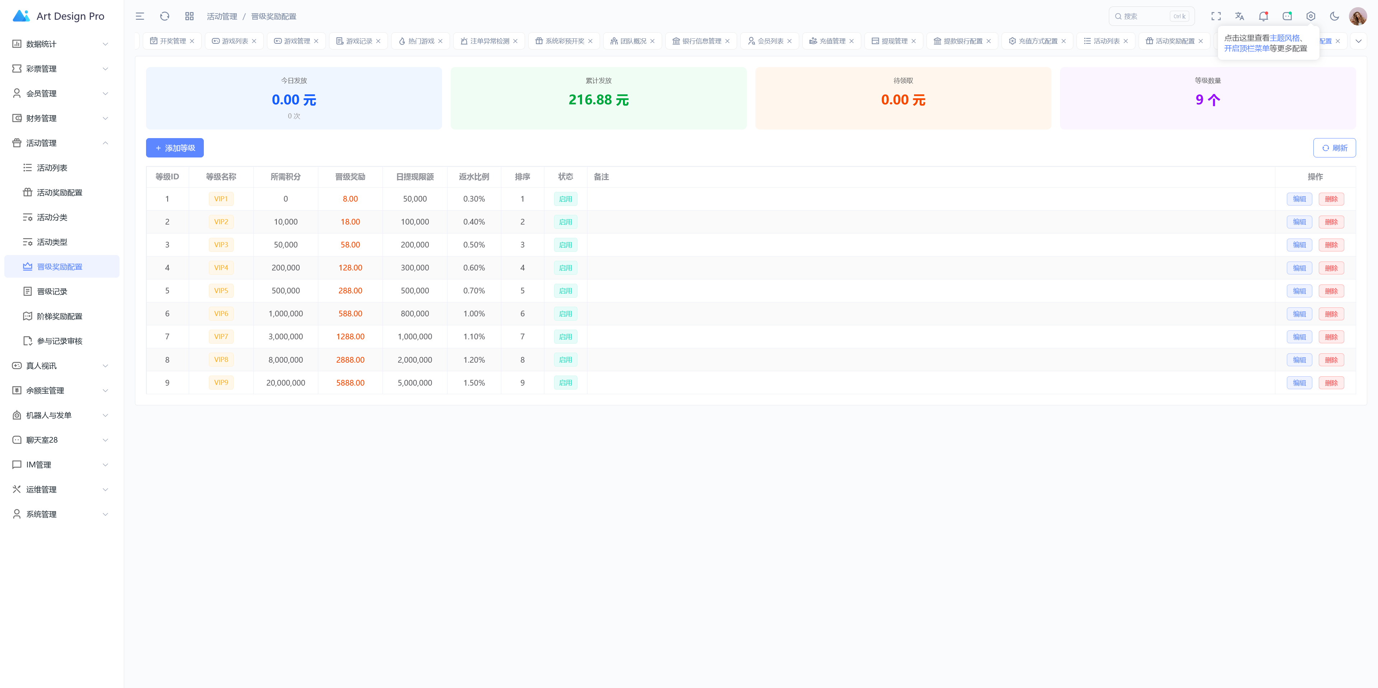Click 编辑 for the VIP3 row
Screen dimensions: 1378x688
(1299, 245)
